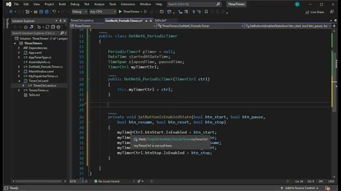The height and width of the screenshot is (191, 341).
Task: Click the ThreeTimers solution name button in title bar
Action: click(x=236, y=4)
